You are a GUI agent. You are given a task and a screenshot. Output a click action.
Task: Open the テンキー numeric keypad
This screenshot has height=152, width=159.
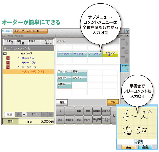pyautogui.click(x=88, y=120)
